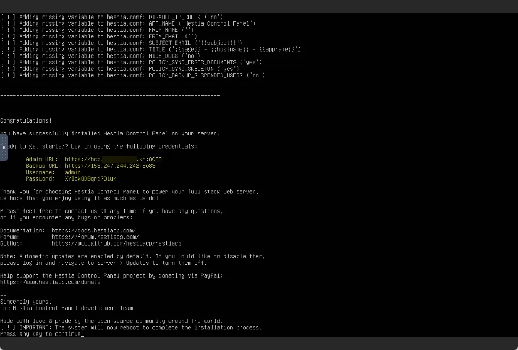Click the "Please feel free to contact us" line
The height and width of the screenshot is (350, 518).
point(112,211)
